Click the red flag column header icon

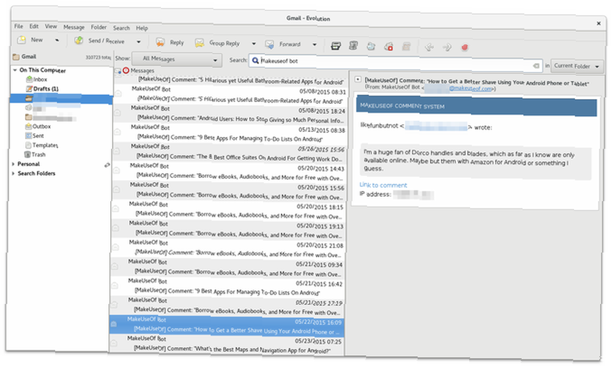[125, 70]
